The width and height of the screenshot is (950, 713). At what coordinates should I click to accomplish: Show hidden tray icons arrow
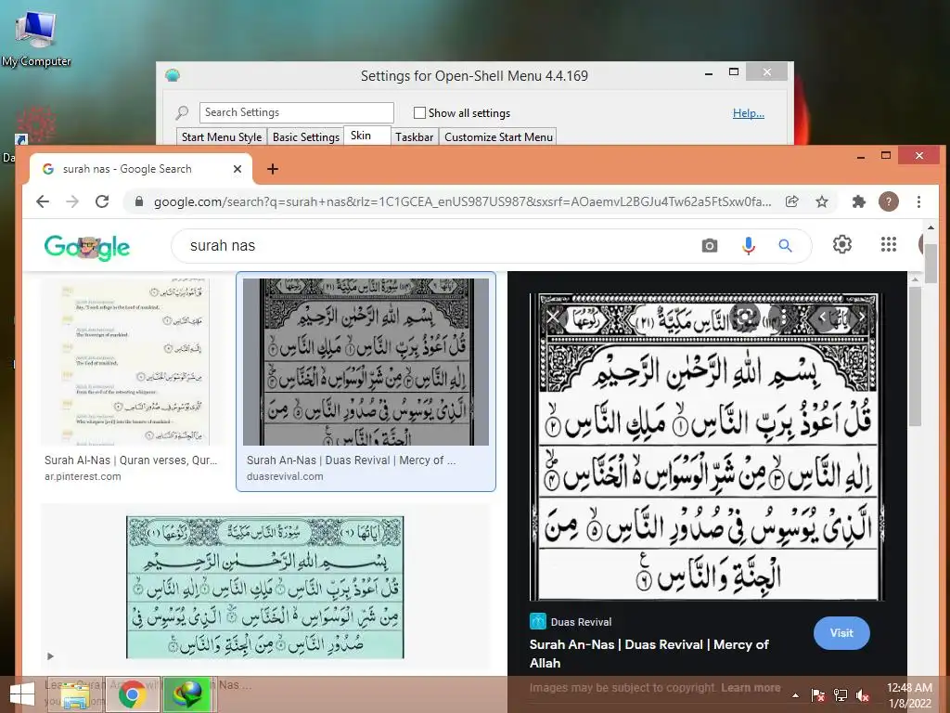point(795,695)
